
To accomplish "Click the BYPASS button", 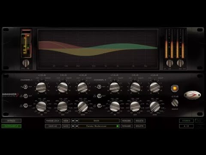I will 12,121.
